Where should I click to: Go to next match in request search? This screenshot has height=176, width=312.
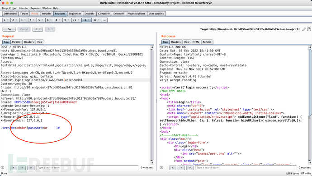[x=31, y=168]
